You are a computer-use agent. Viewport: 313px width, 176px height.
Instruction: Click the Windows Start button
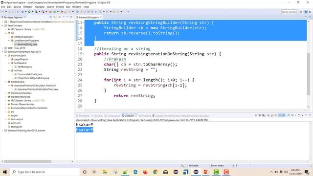click(x=5, y=172)
